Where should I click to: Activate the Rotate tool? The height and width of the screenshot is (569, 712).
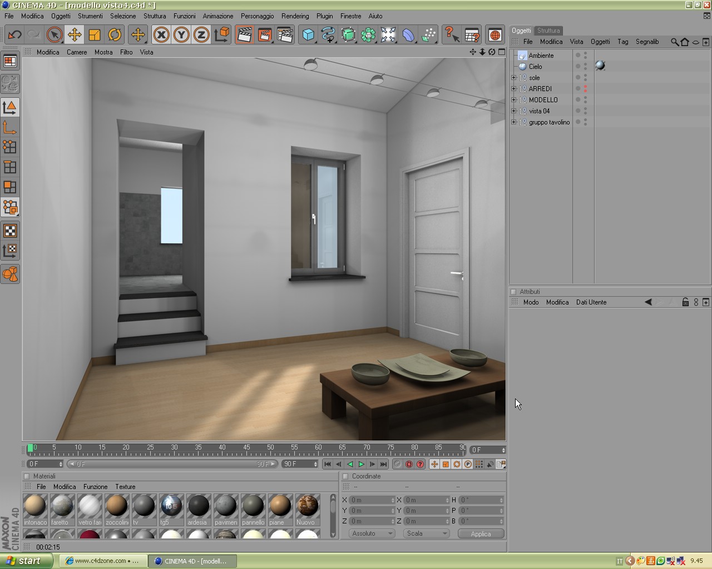click(x=115, y=35)
